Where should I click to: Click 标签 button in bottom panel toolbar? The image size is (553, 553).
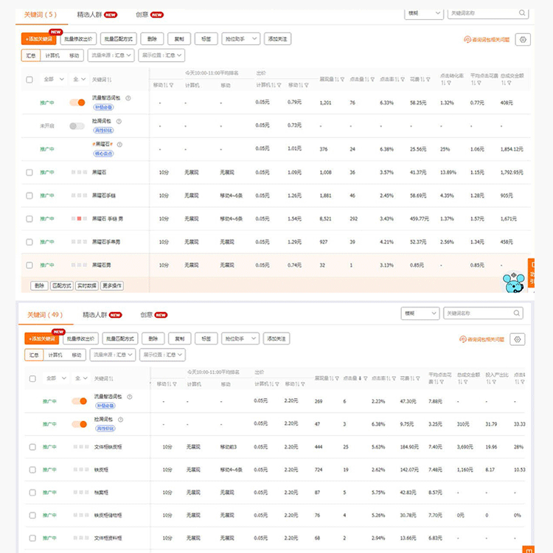tap(206, 338)
